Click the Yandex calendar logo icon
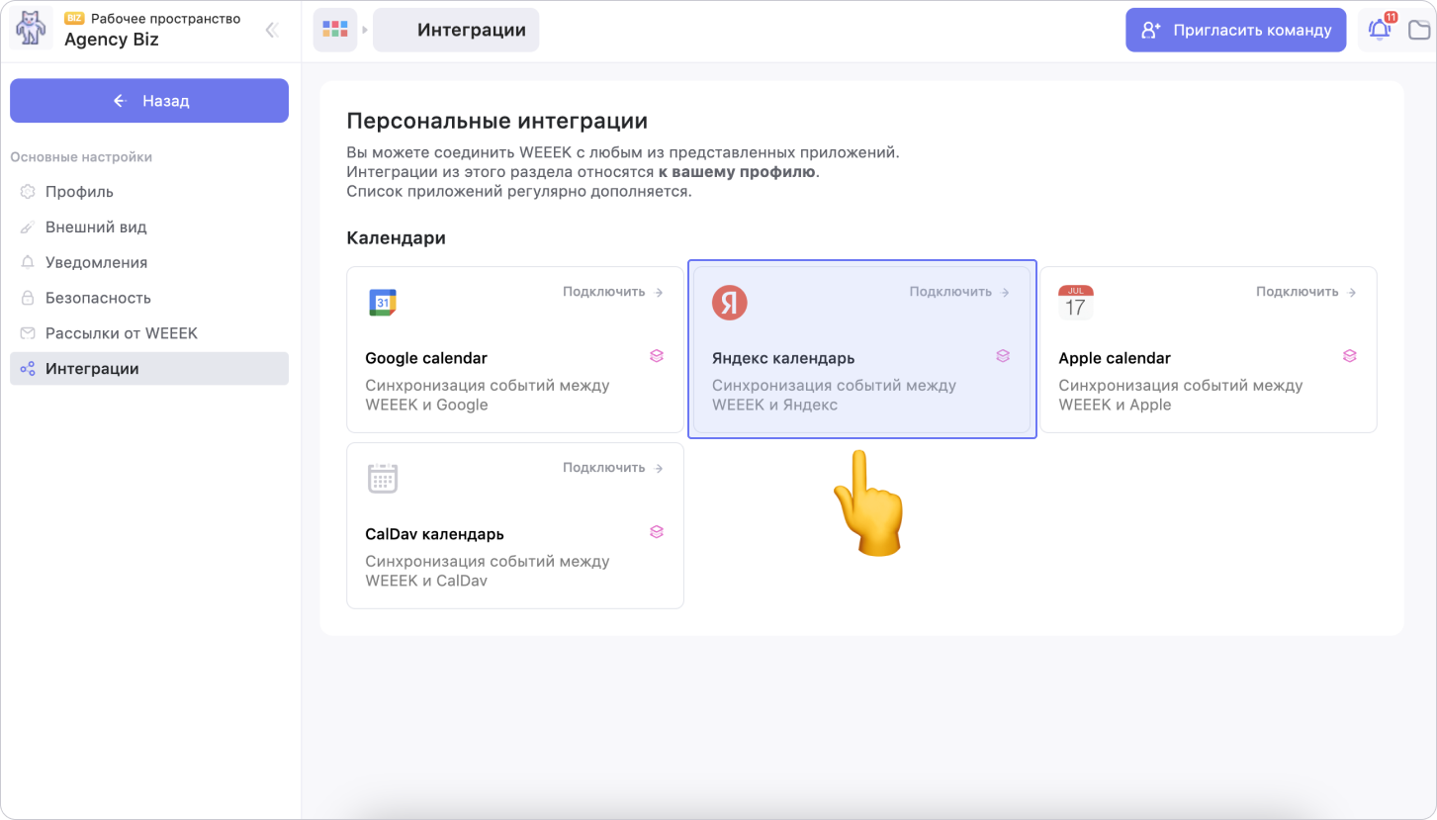1437x820 pixels. [729, 303]
